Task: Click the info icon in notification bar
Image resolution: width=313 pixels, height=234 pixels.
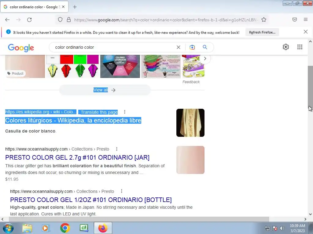Action: coord(8,32)
